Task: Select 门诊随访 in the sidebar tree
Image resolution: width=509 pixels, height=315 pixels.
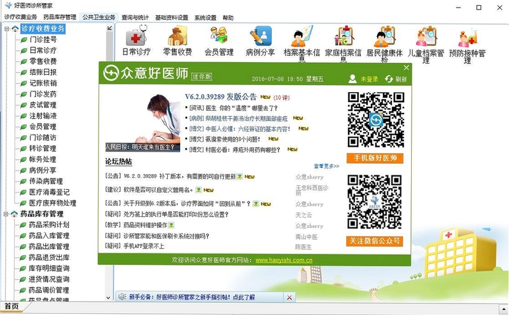Action: (43, 137)
